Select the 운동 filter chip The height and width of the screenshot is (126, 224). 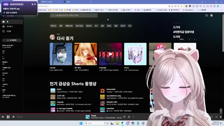tap(61, 26)
